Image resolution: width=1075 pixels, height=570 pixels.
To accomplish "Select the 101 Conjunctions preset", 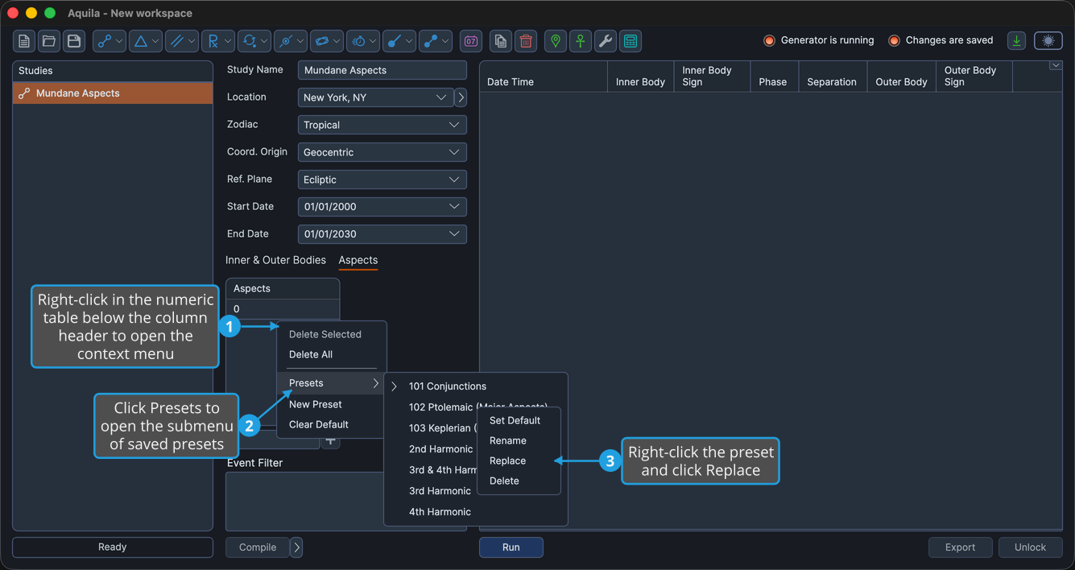I will 448,386.
